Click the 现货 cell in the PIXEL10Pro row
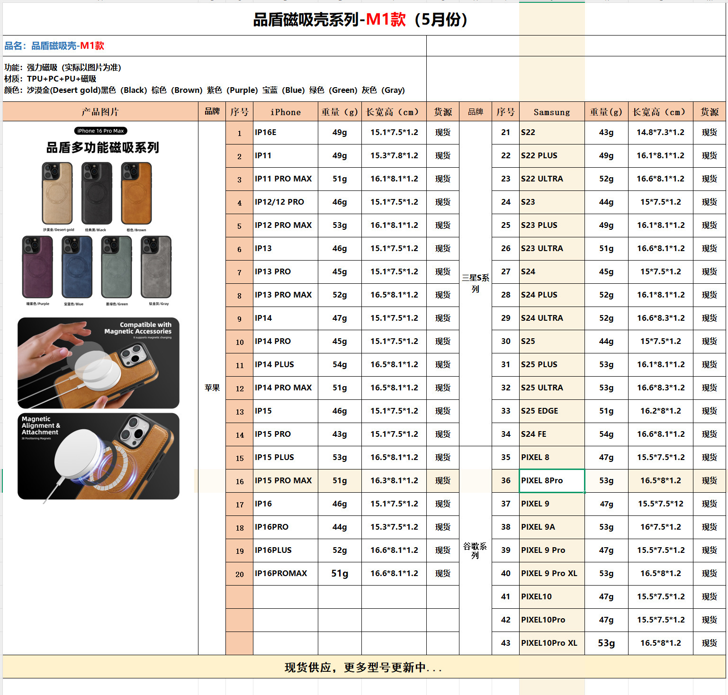This screenshot has width=728, height=695. tap(710, 620)
